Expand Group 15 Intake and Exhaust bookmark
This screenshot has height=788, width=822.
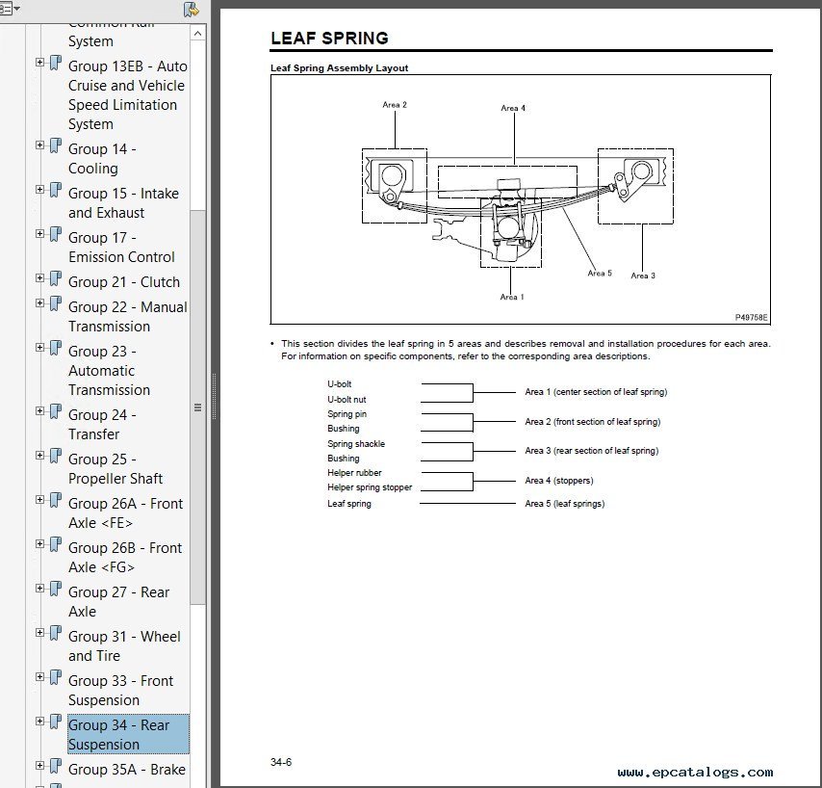click(39, 190)
